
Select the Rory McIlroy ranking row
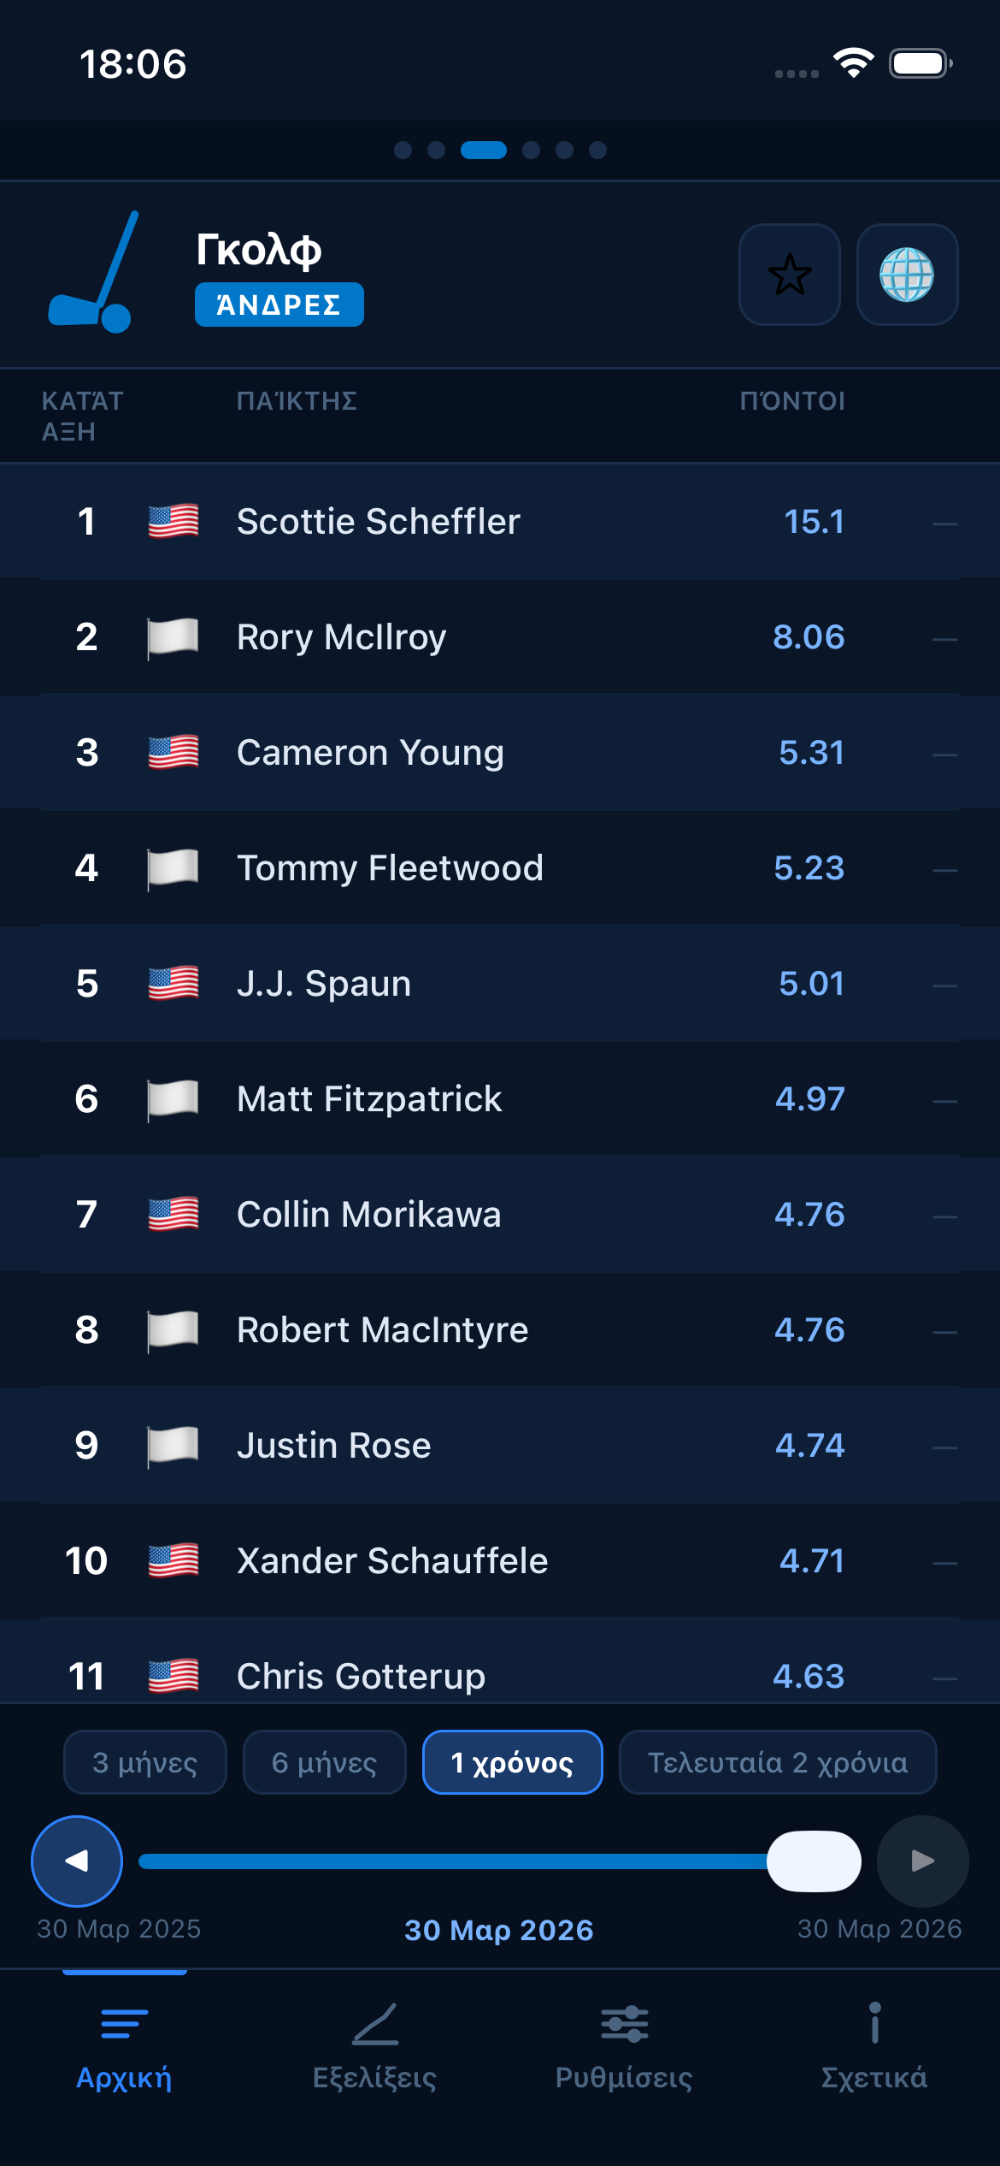[500, 636]
